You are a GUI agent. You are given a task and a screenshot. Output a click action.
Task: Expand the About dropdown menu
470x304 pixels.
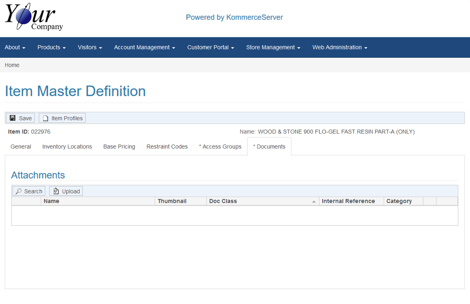click(15, 48)
